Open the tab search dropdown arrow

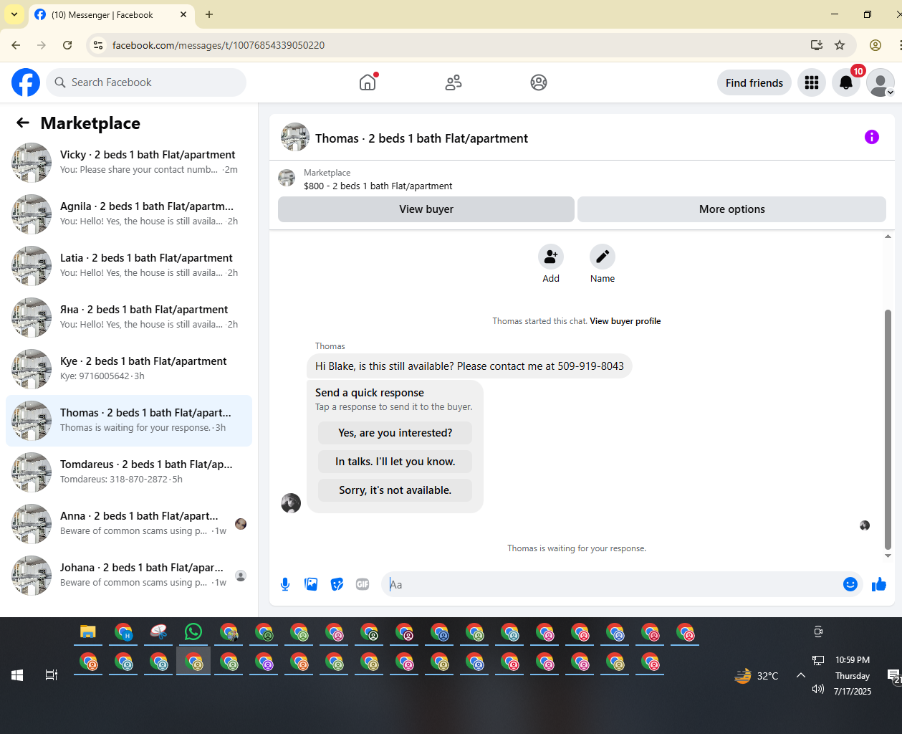(14, 14)
